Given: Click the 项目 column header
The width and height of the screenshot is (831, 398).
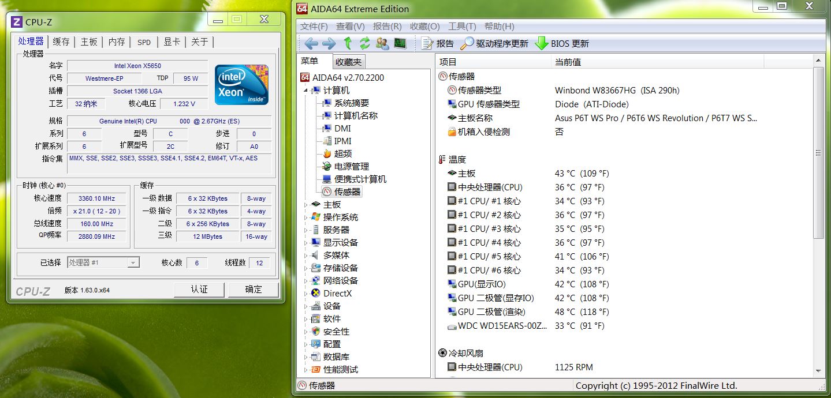Looking at the screenshot, I should [x=494, y=62].
